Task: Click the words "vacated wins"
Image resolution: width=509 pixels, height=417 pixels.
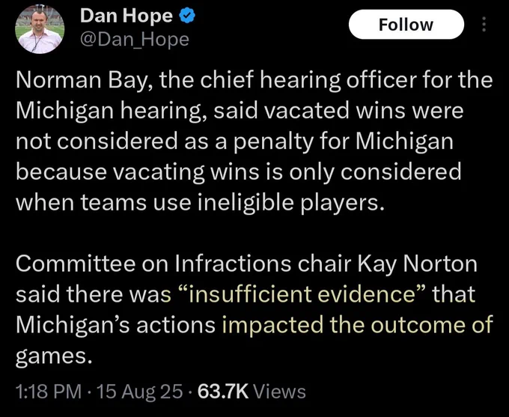Action: 308,111
